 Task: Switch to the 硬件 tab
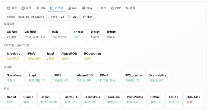pyautogui.click(x=27, y=8)
